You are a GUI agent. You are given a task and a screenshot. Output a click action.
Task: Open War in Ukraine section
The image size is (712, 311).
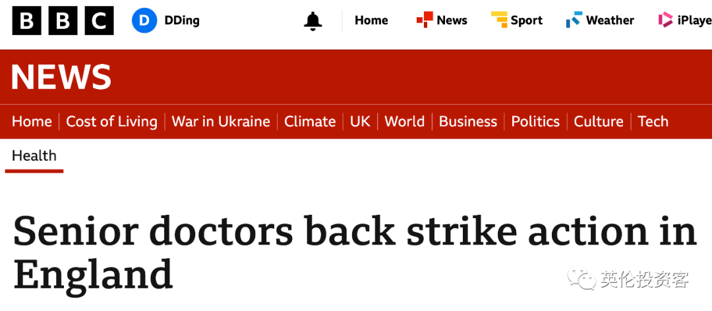(x=221, y=121)
